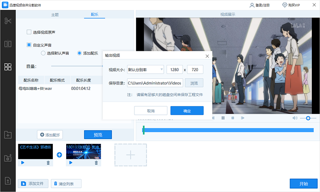Open the 默认分辨率 video size dropdown
Viewport: 320px width, 192px height.
[145, 70]
